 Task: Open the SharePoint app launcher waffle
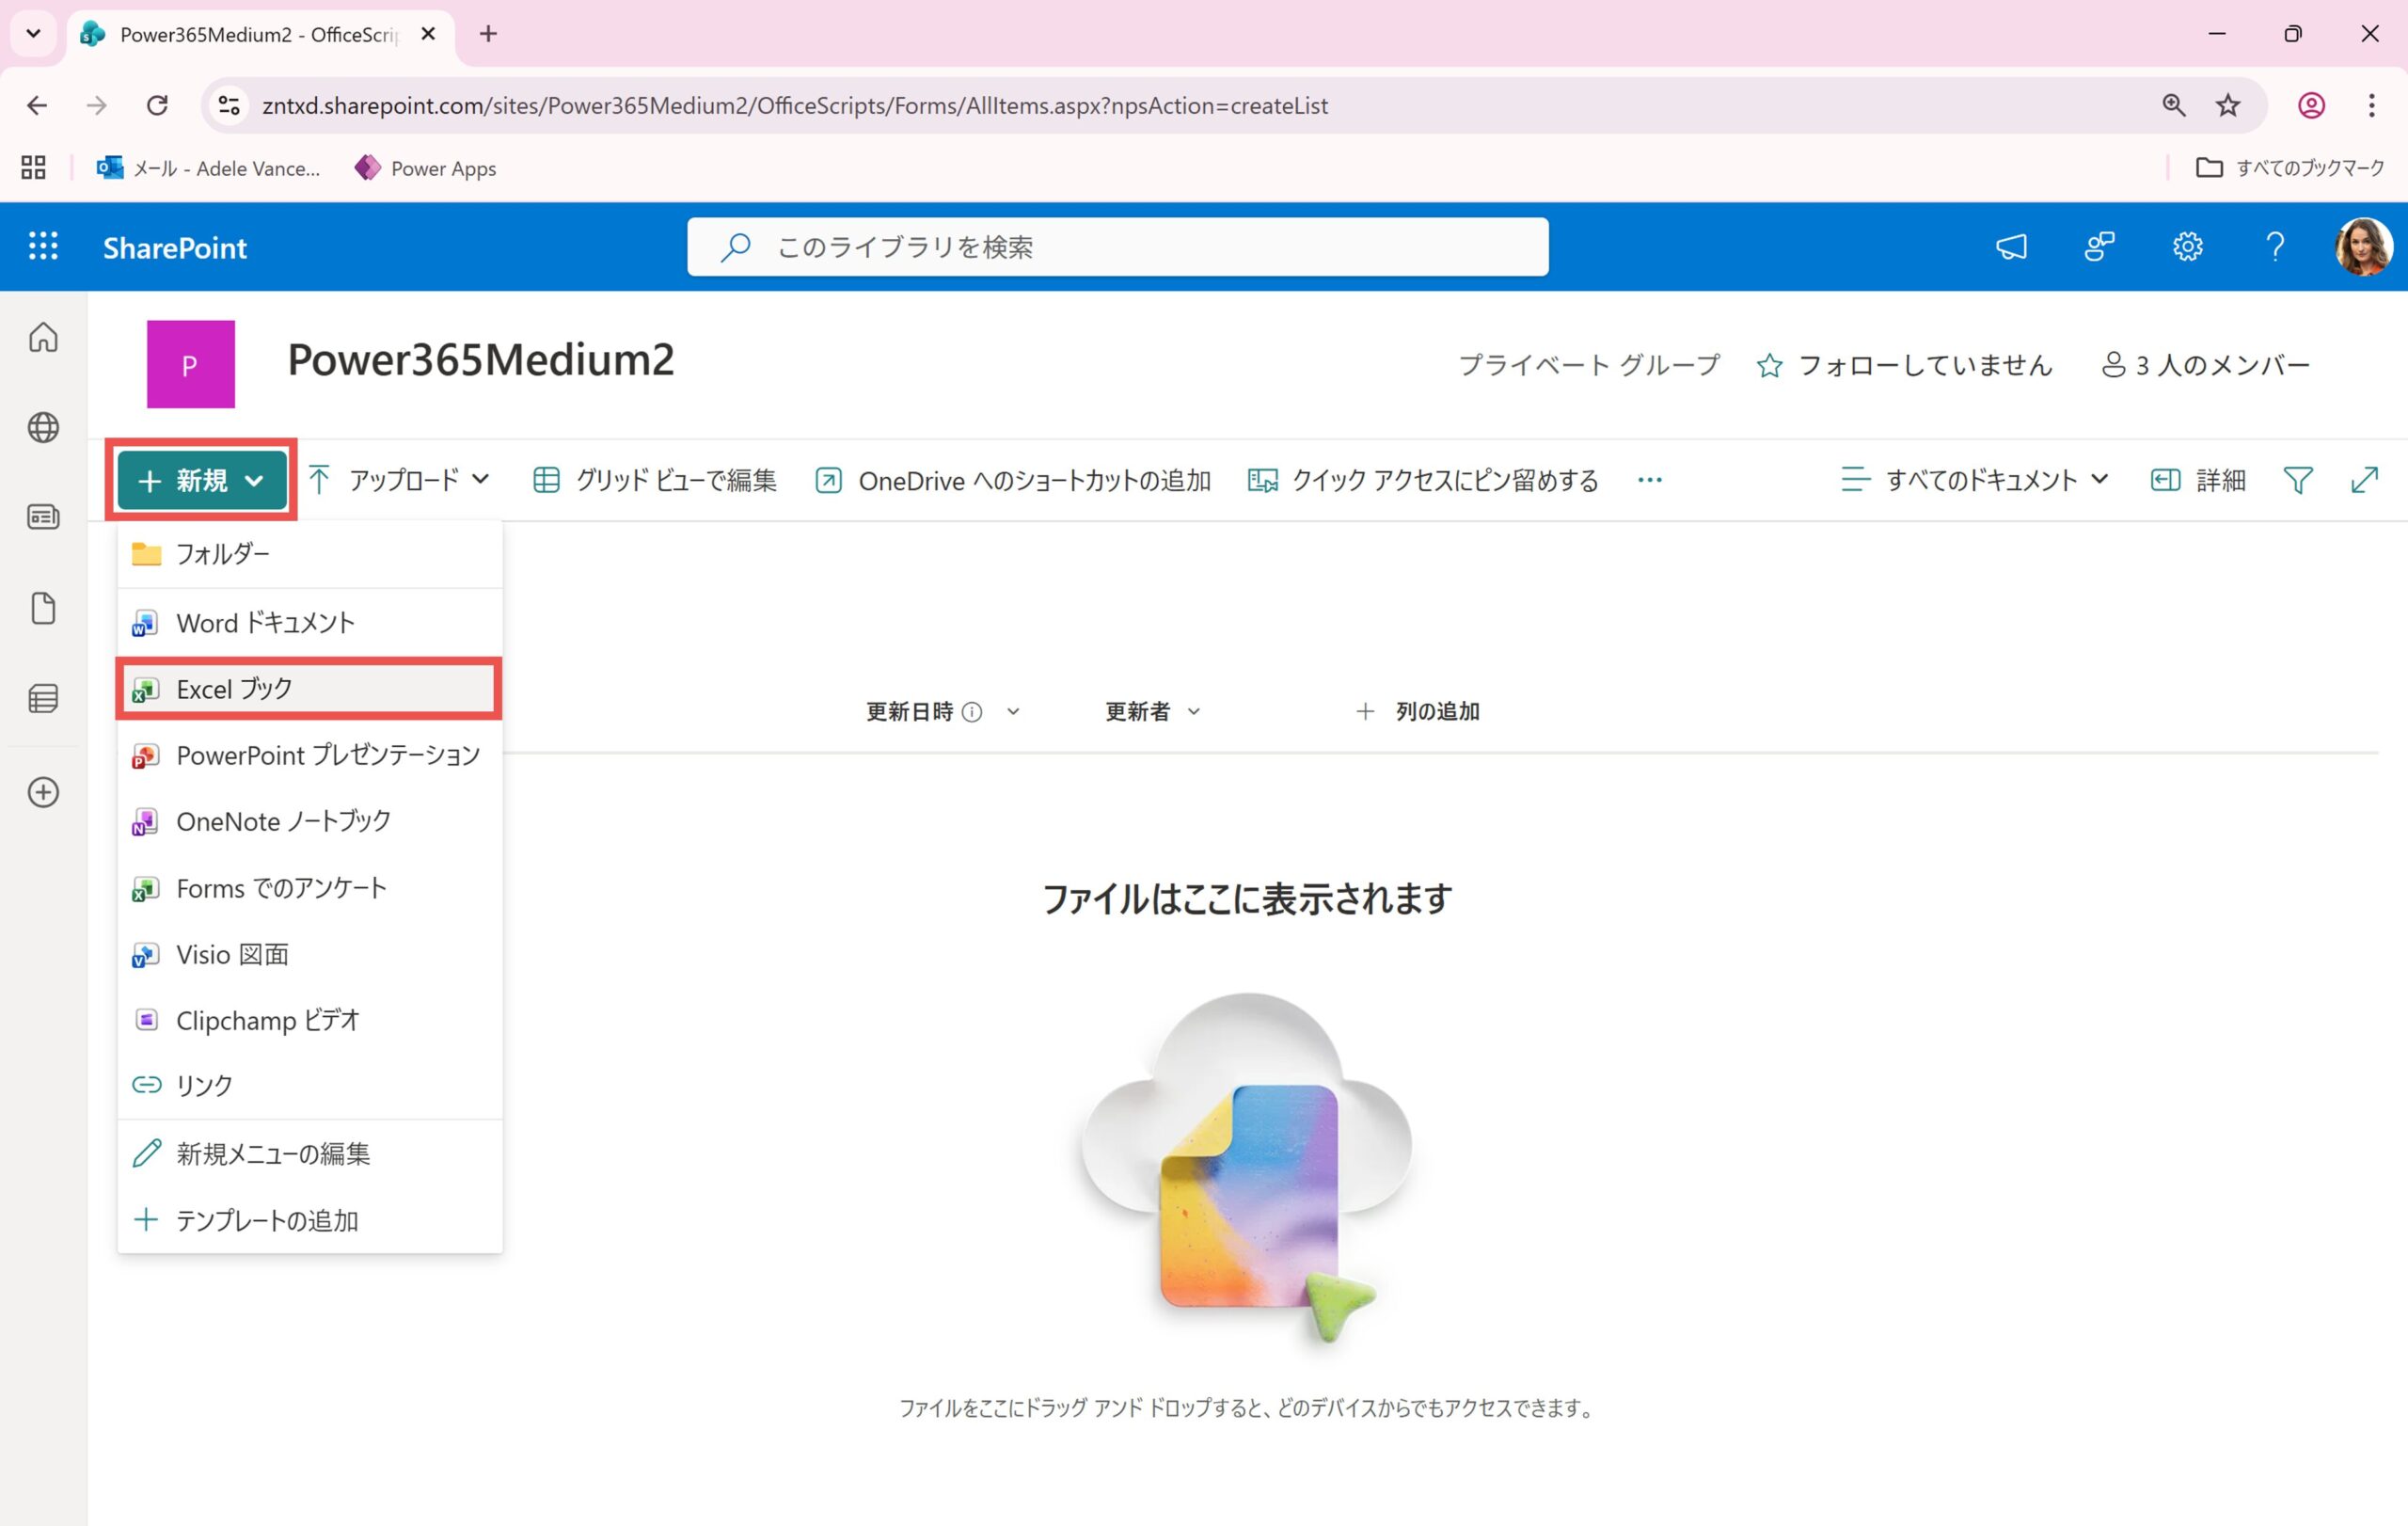[x=43, y=246]
